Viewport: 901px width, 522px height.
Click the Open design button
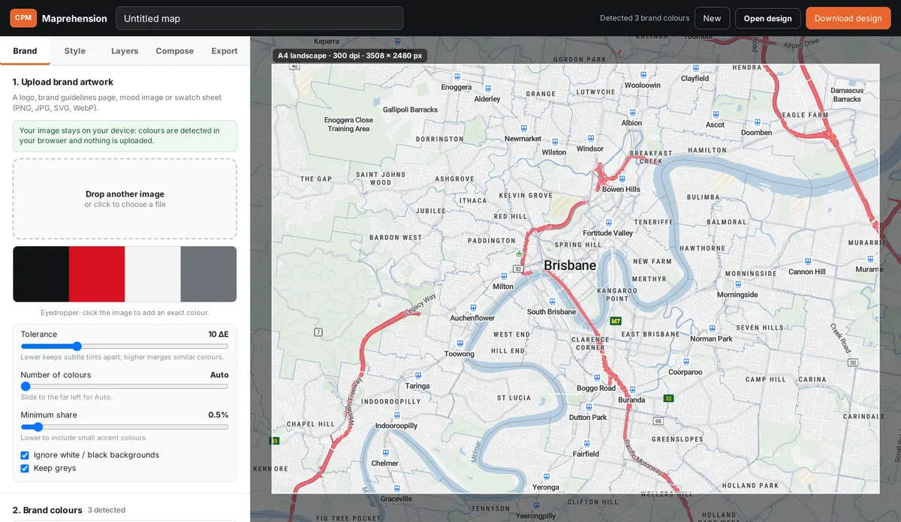[x=767, y=18]
